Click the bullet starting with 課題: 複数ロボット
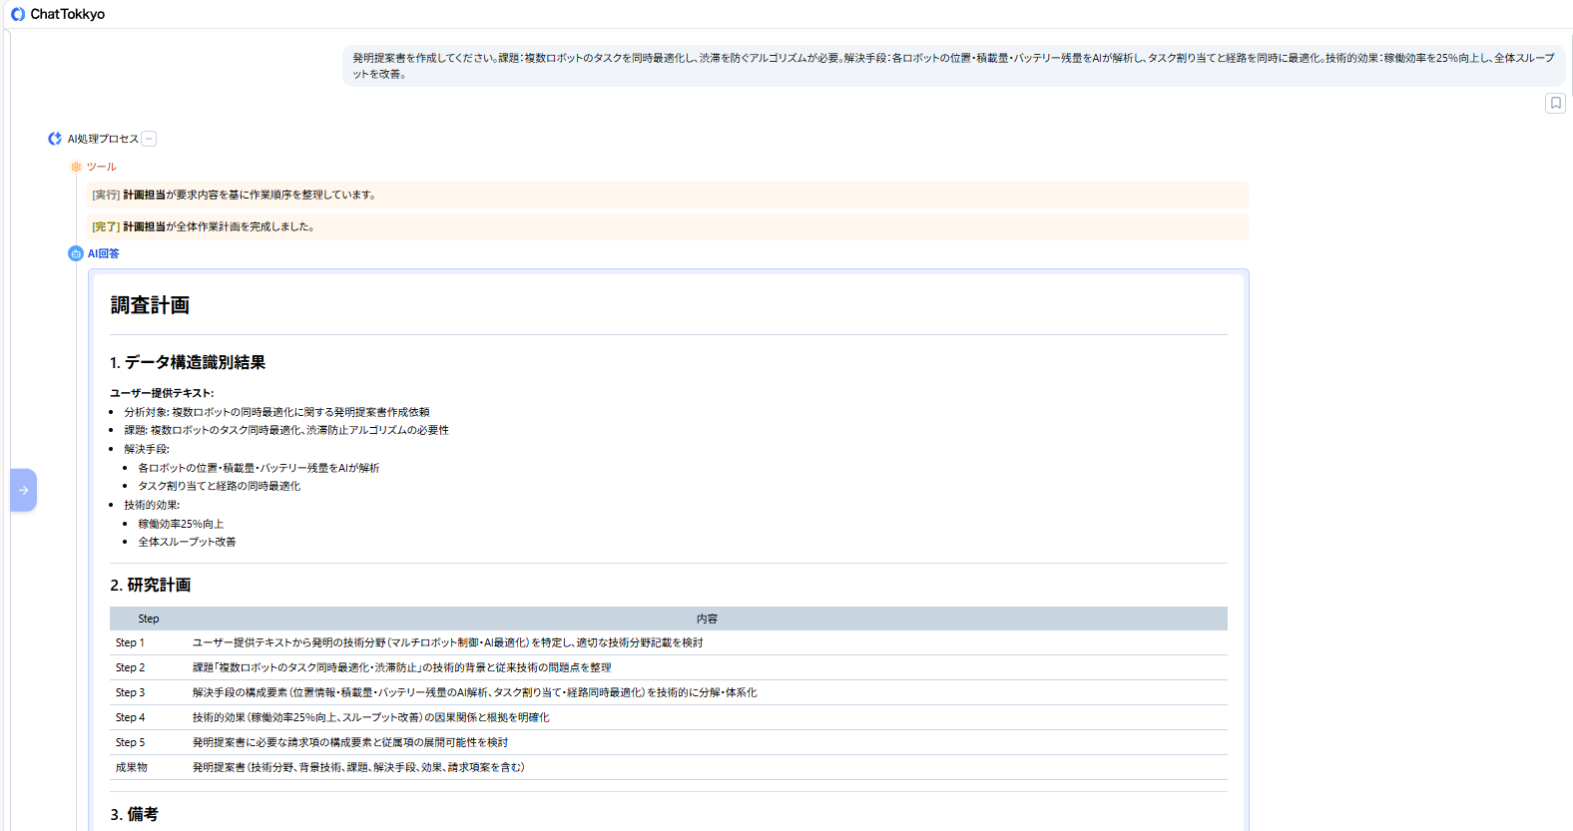The height and width of the screenshot is (831, 1573). click(x=286, y=430)
